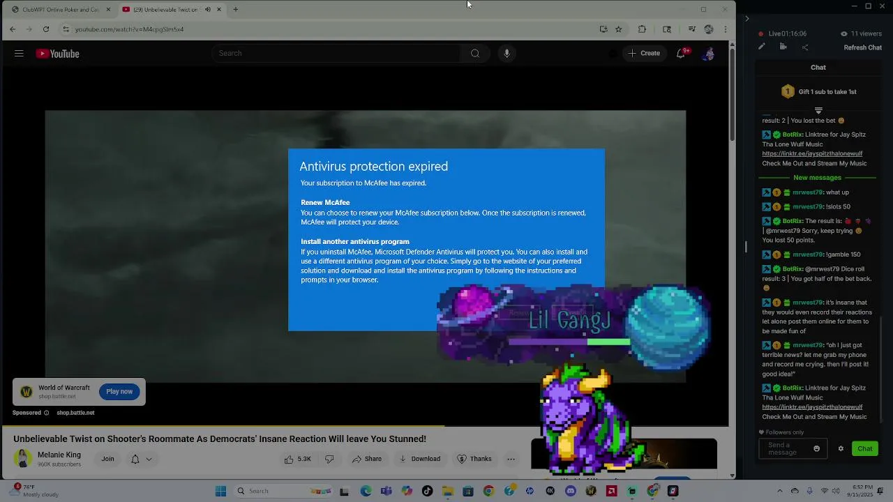This screenshot has width=893, height=502.
Task: Click the Melanie King channel name
Action: coord(59,455)
